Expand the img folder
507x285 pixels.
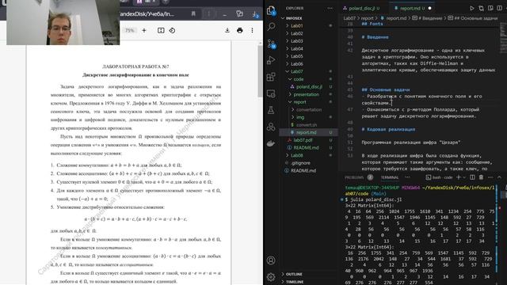pyautogui.click(x=300, y=117)
